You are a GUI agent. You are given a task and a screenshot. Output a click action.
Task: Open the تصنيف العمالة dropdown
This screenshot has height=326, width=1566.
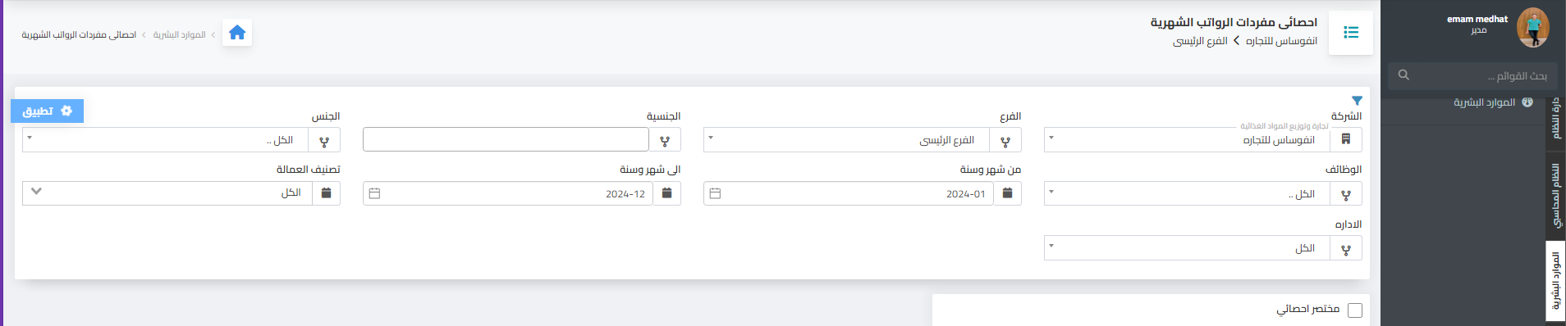[167, 193]
